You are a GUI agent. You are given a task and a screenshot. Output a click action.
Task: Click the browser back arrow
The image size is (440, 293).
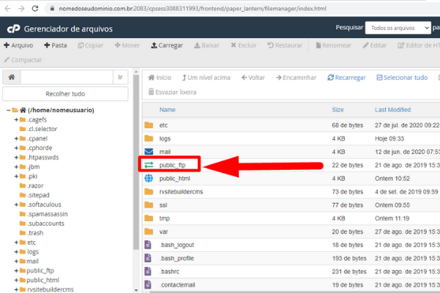(x=7, y=8)
